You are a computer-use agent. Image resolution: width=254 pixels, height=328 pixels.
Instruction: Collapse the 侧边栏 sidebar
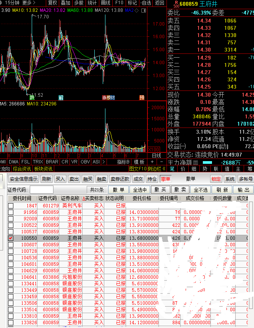coord(157,169)
